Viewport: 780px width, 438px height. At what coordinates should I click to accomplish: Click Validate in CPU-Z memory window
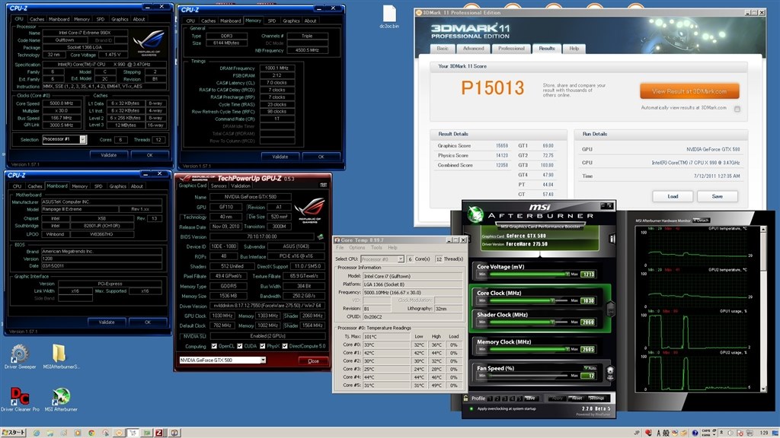click(x=280, y=157)
